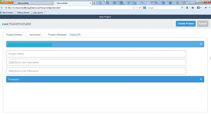
Task: Switch to the Advanced tab
Action: pos(35,35)
